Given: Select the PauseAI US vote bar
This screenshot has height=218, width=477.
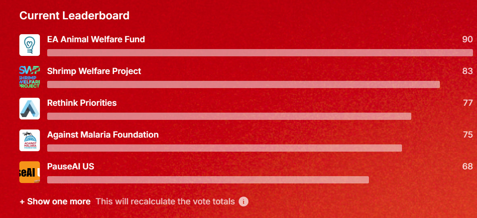Looking at the screenshot, I should click(208, 180).
